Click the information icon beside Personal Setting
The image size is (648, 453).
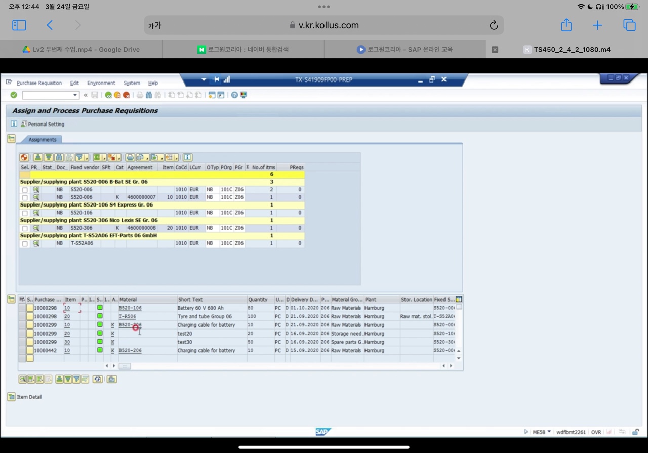coord(14,124)
